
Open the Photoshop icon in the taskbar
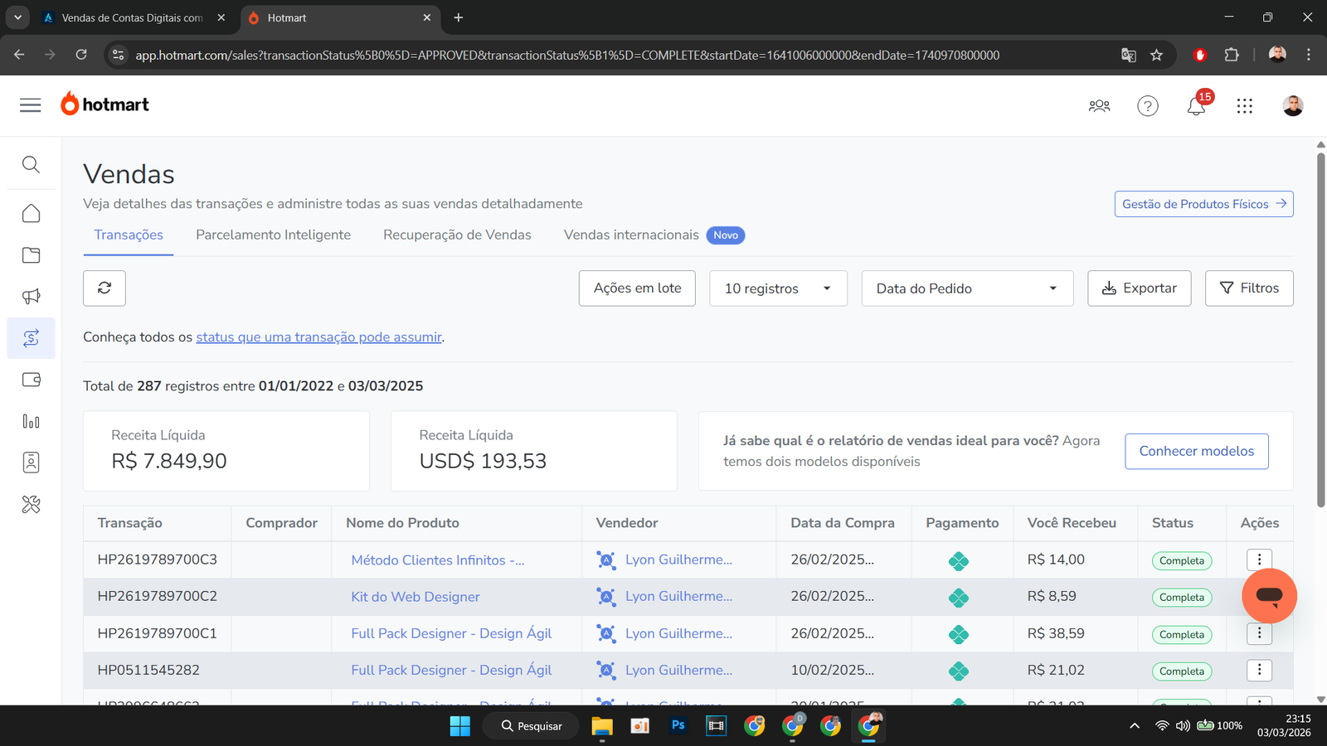678,726
